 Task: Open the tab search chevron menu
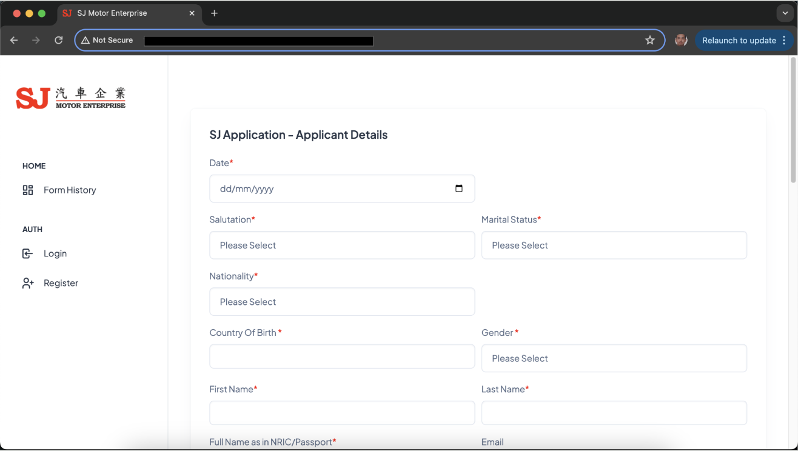pos(785,13)
